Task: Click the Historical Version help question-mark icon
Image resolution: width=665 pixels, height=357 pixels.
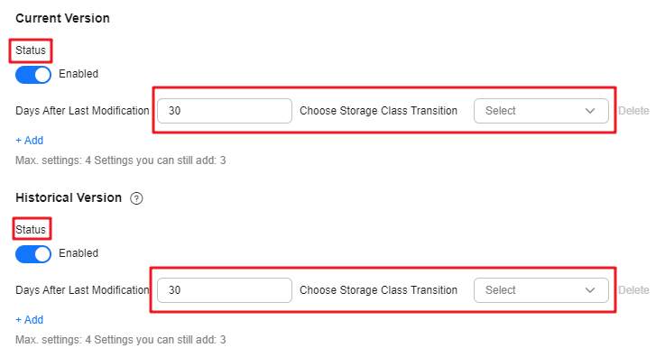Action: tap(136, 198)
